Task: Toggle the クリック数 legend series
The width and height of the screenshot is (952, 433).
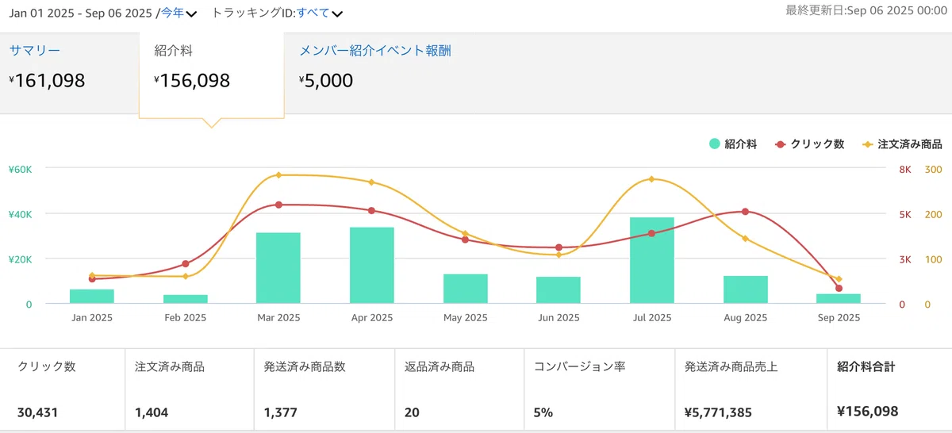Action: pos(809,144)
